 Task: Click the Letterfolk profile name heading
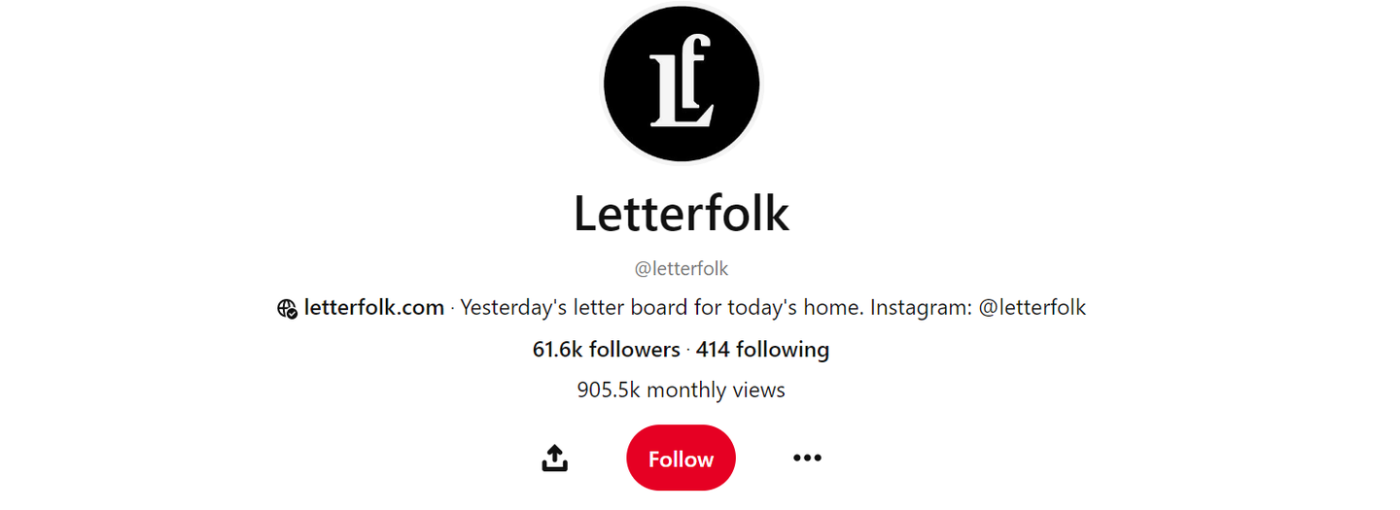click(682, 213)
